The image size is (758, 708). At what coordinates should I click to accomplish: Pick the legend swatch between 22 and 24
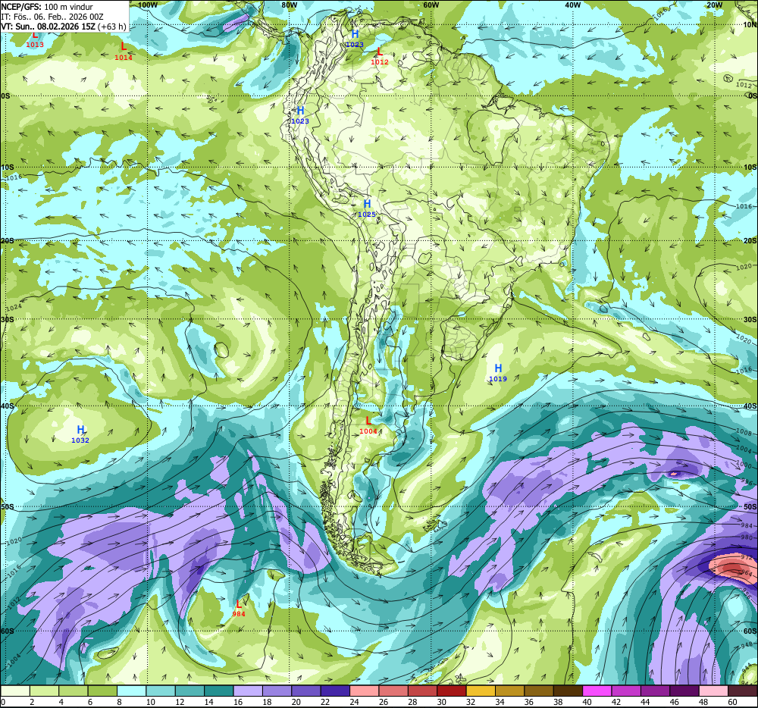[336, 691]
